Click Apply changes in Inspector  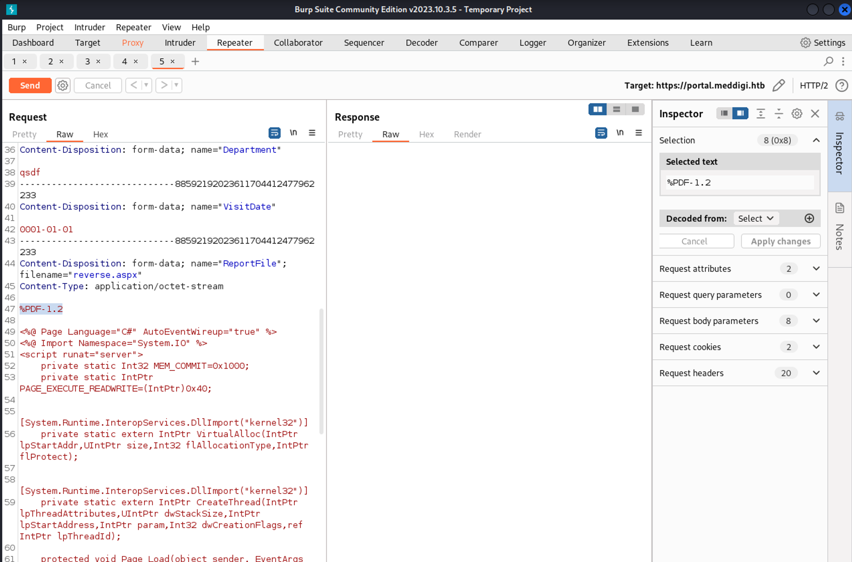coord(780,241)
